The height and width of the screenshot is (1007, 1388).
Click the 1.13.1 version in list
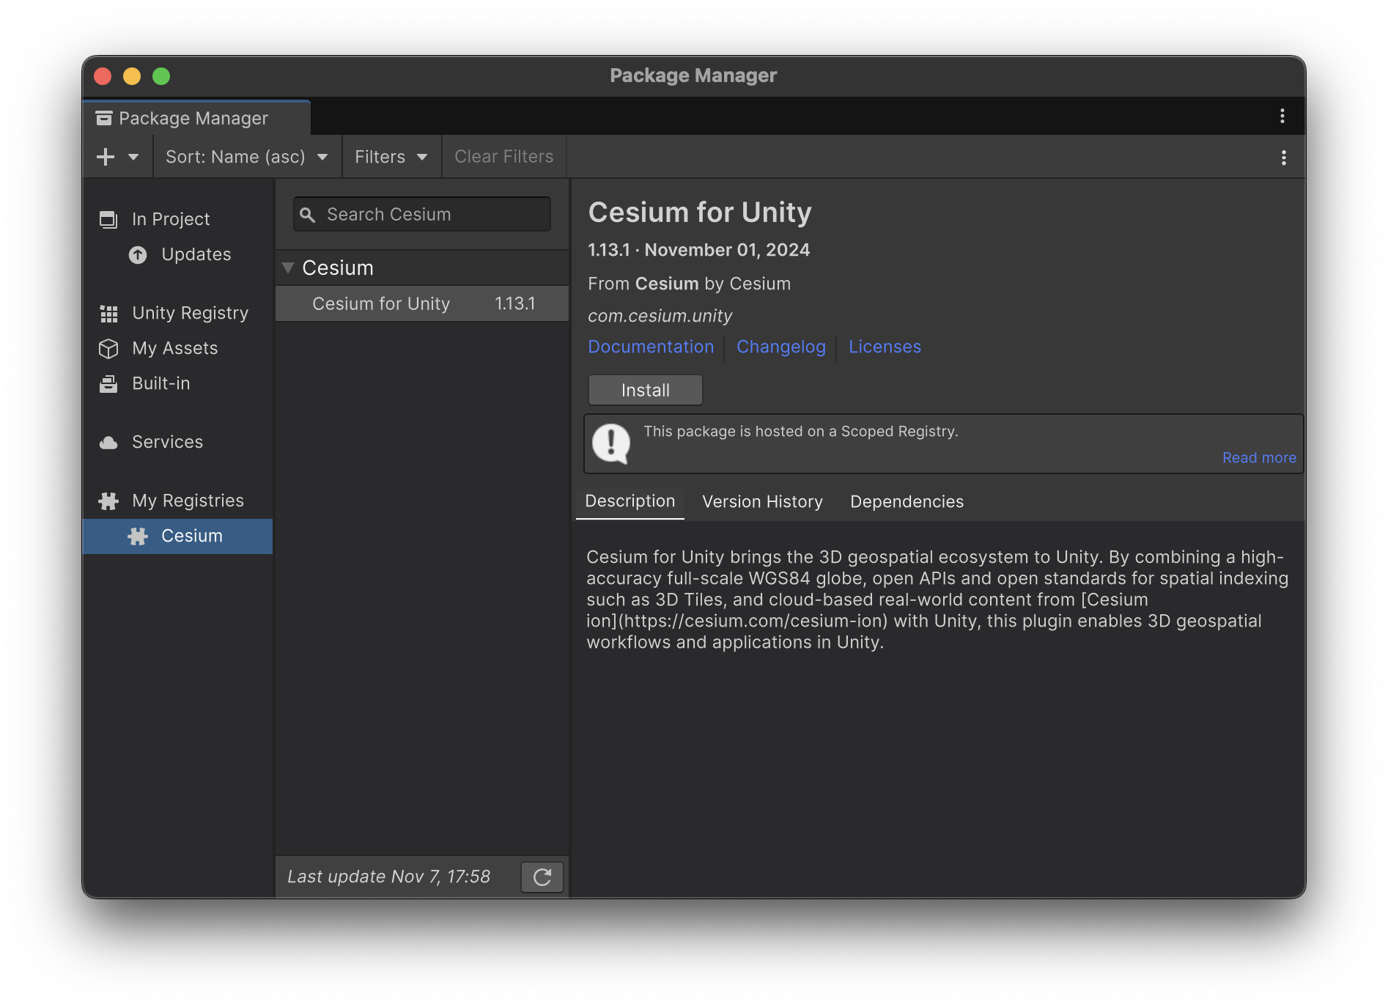pyautogui.click(x=515, y=303)
